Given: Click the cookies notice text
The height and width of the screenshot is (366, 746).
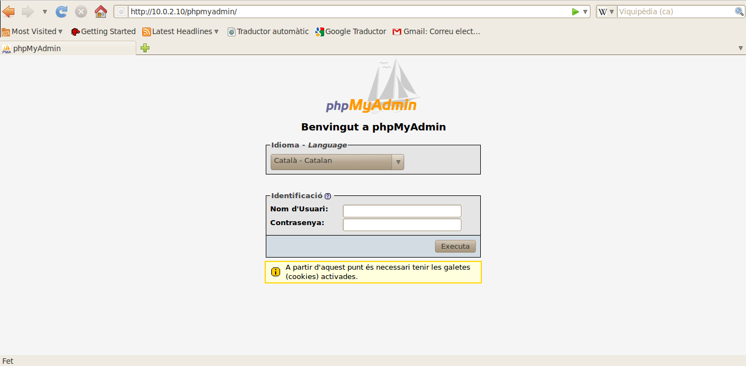Looking at the screenshot, I should [x=378, y=272].
